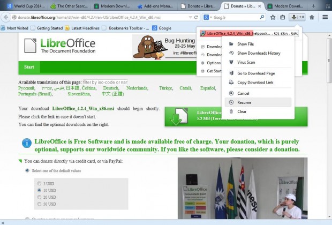Click the Start navigation tab
The width and height of the screenshot is (332, 225).
tap(29, 67)
